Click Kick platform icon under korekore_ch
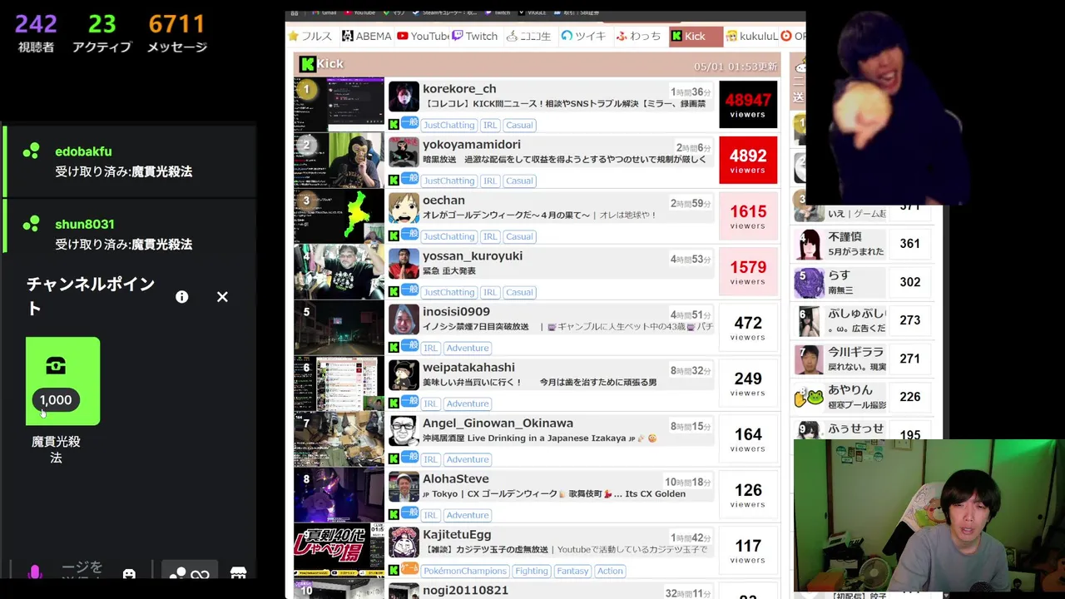Viewport: 1065px width, 599px height. pyautogui.click(x=394, y=125)
